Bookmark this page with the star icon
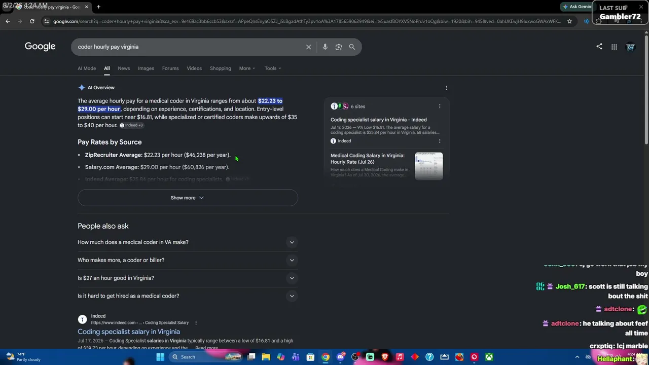The width and height of the screenshot is (649, 365). point(569,21)
